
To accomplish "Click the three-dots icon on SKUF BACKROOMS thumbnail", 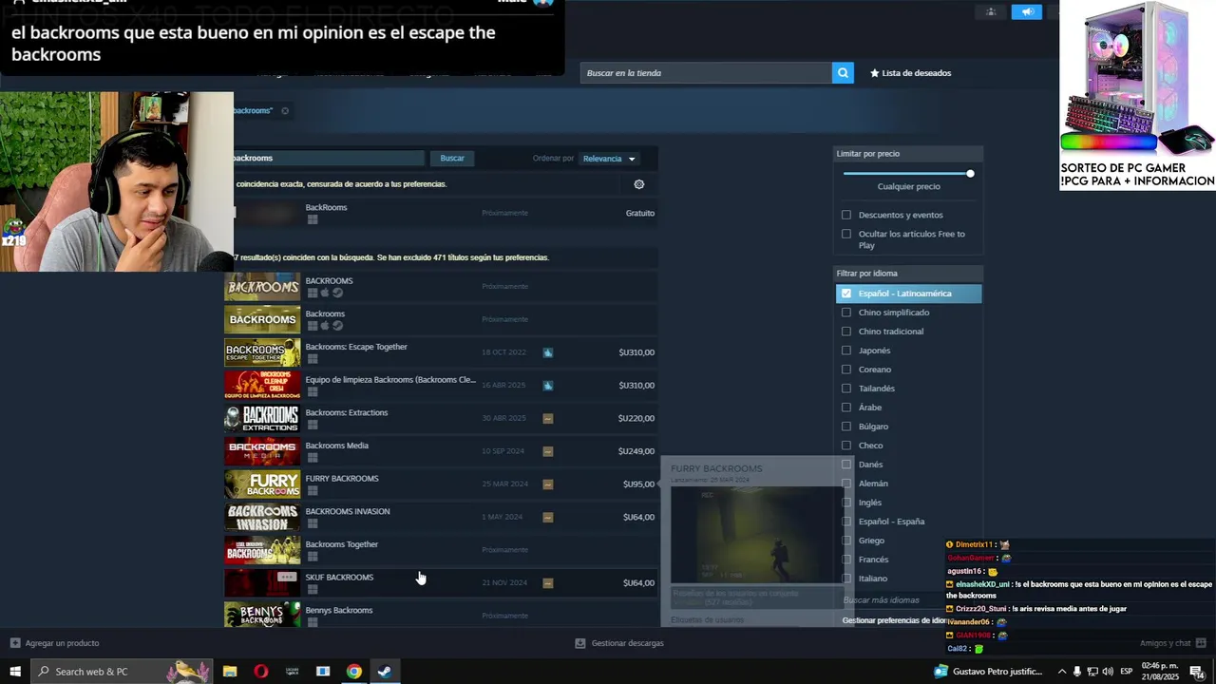I will pos(287,577).
